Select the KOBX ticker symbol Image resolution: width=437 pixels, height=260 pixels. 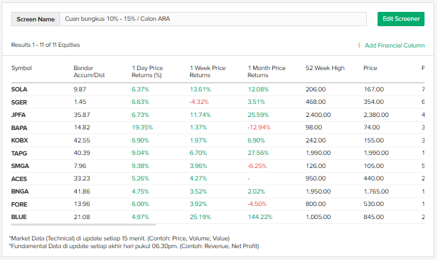(19, 140)
